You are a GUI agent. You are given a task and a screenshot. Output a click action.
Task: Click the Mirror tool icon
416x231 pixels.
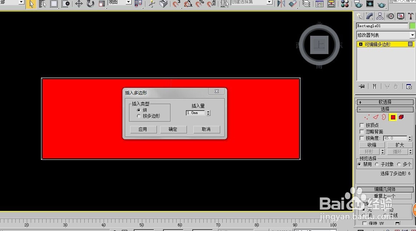[281, 4]
